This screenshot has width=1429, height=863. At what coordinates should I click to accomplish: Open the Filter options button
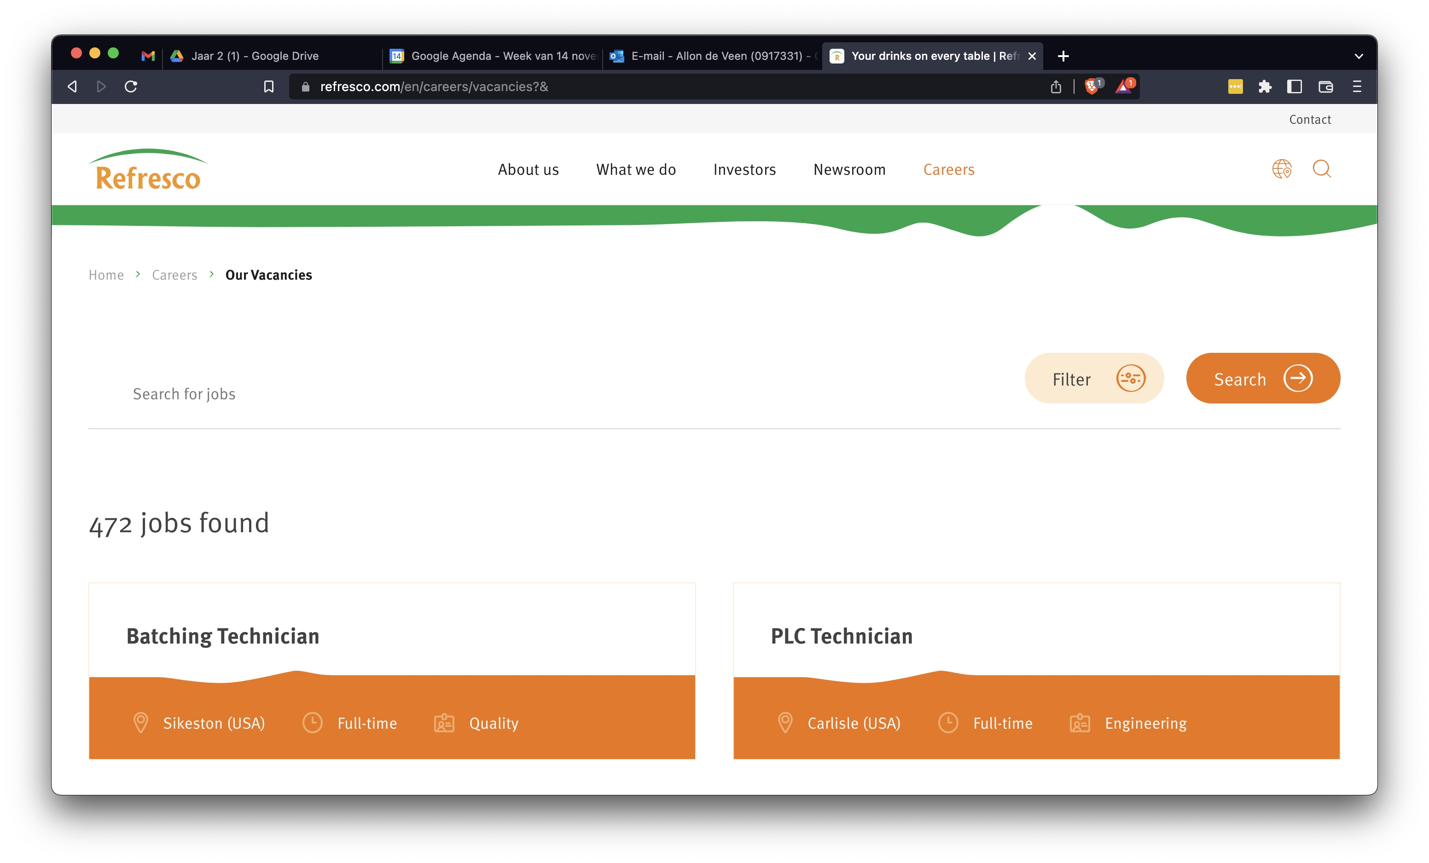pyautogui.click(x=1094, y=379)
